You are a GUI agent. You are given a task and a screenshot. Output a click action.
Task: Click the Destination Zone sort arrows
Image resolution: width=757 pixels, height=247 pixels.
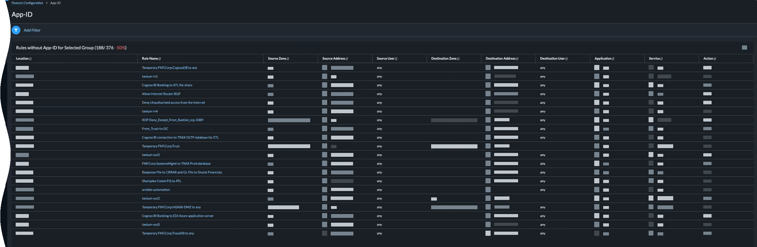[x=458, y=59]
